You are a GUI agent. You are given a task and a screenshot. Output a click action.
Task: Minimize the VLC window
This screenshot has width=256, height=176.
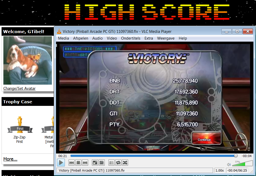(226, 31)
